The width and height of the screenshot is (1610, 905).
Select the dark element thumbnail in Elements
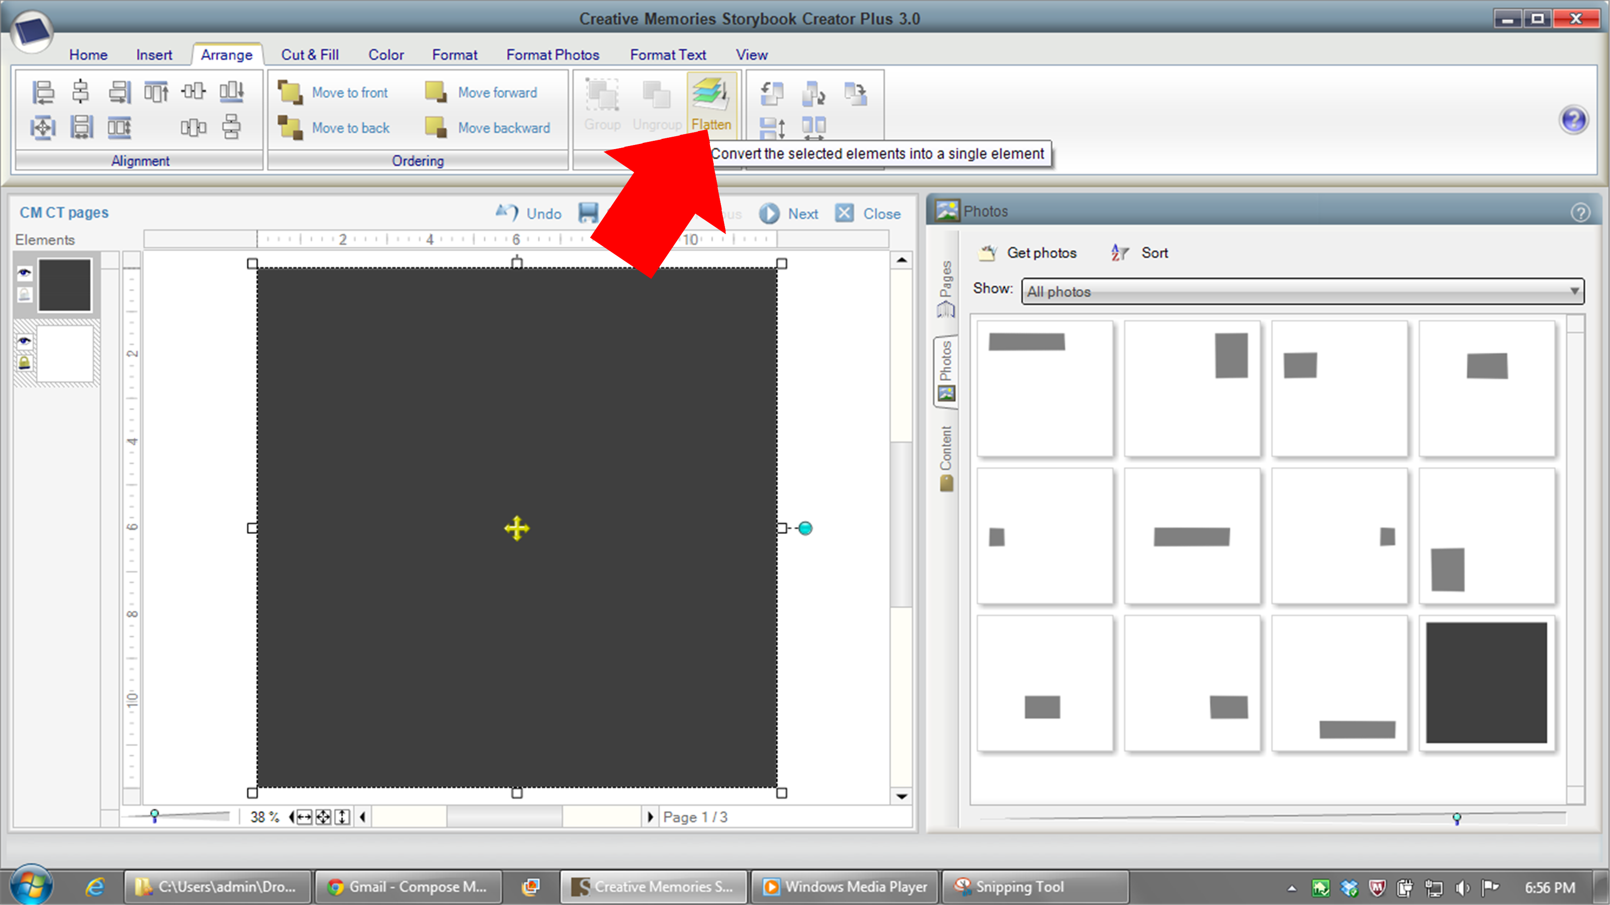pos(65,285)
